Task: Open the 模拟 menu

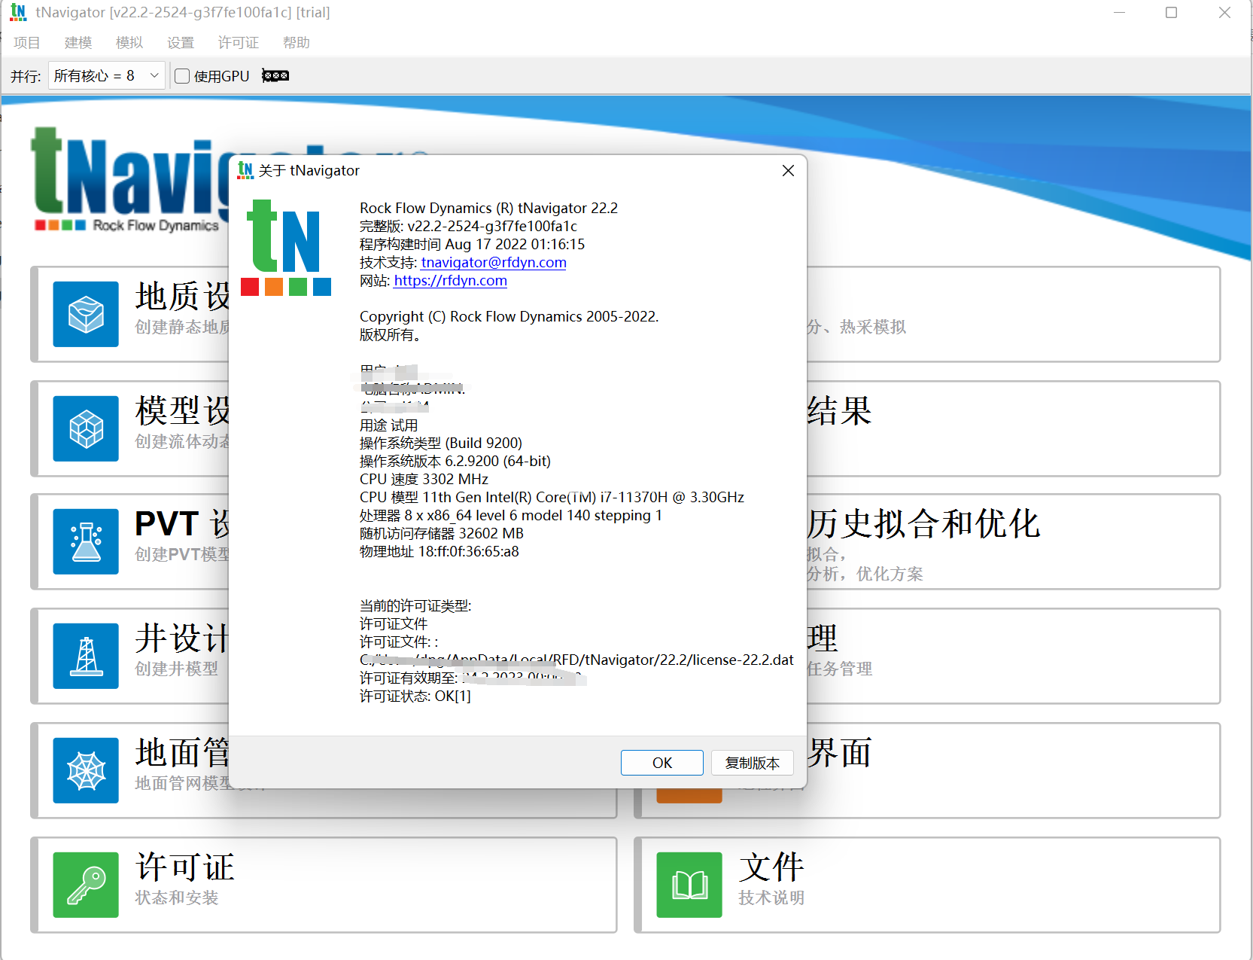Action: coord(128,43)
